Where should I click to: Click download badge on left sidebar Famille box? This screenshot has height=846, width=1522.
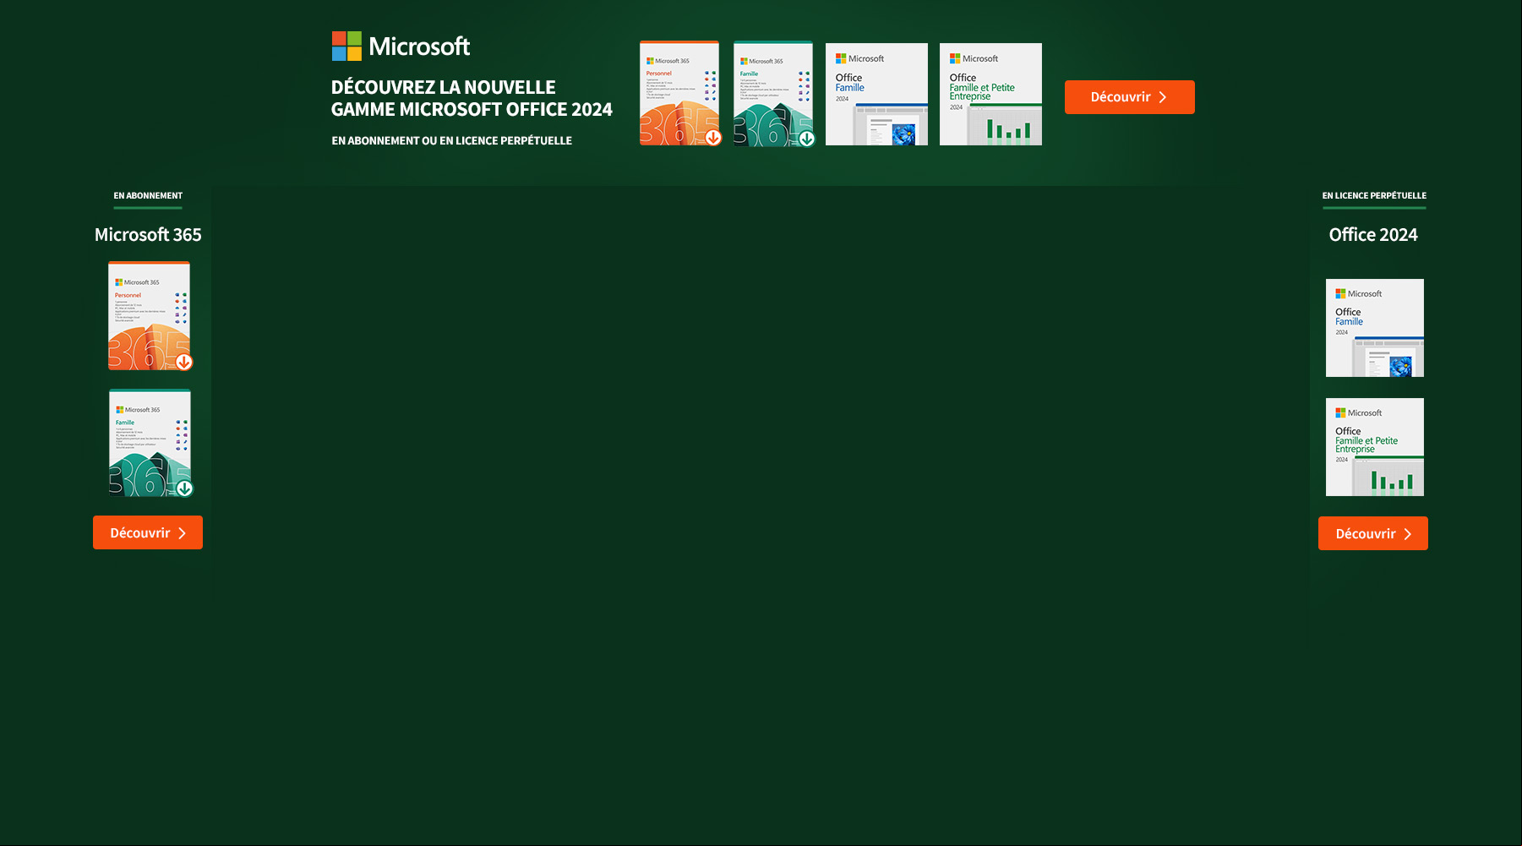click(x=185, y=488)
